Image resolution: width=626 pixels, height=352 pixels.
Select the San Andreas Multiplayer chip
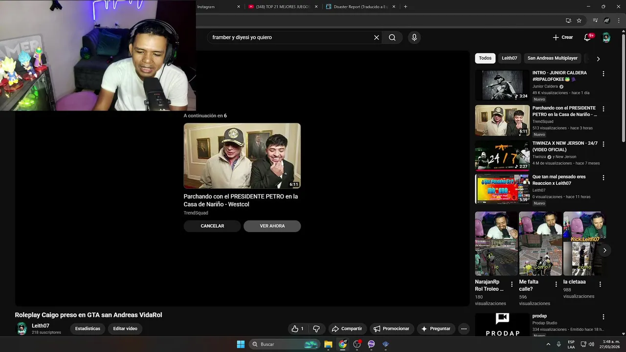pyautogui.click(x=552, y=58)
